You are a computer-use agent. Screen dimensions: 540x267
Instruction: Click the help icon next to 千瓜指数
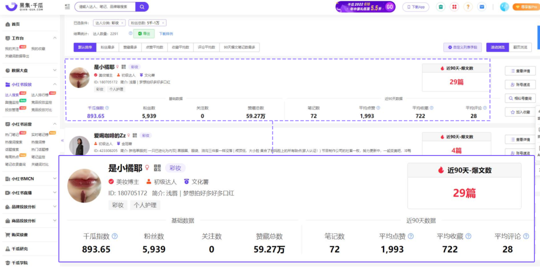[x=107, y=108]
